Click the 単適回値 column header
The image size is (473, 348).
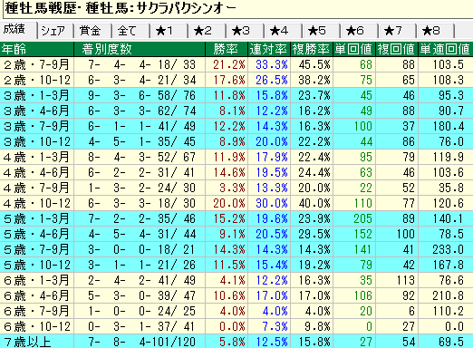point(446,49)
